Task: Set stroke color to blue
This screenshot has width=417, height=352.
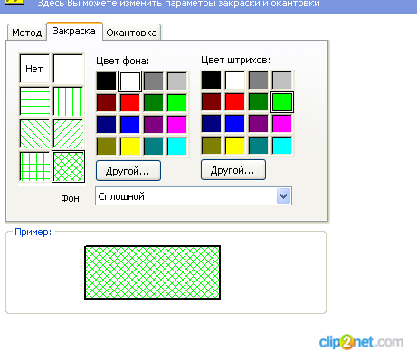Action: click(235, 124)
